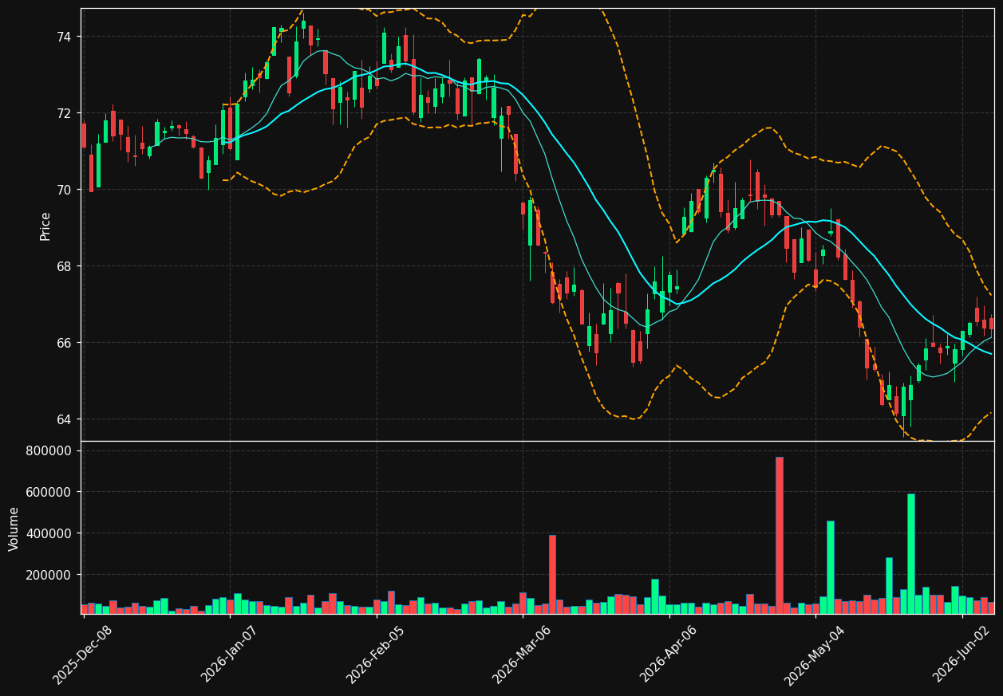The height and width of the screenshot is (696, 1003).
Task: Click the 2026-Feb-05 date label
Action: coord(375,655)
